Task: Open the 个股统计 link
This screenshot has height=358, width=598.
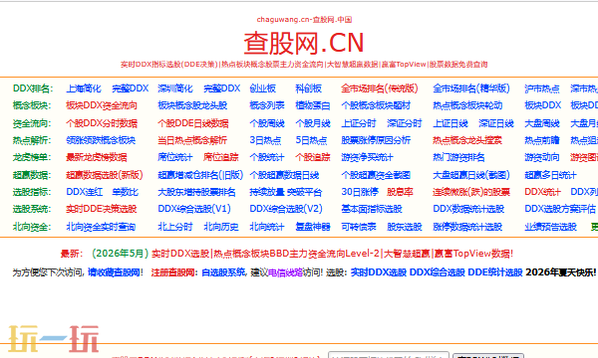Action: click(267, 157)
